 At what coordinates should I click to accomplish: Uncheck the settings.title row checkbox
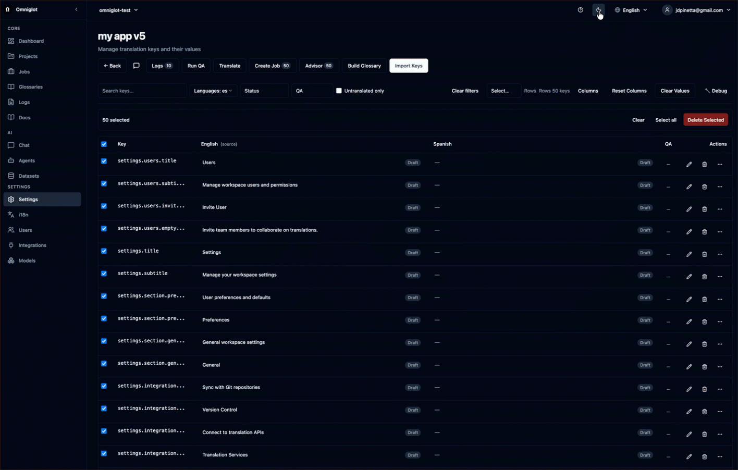click(104, 251)
